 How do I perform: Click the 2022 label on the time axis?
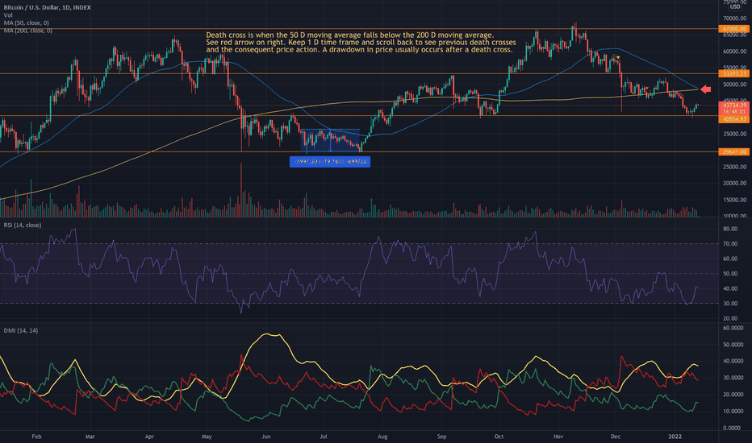(x=675, y=437)
